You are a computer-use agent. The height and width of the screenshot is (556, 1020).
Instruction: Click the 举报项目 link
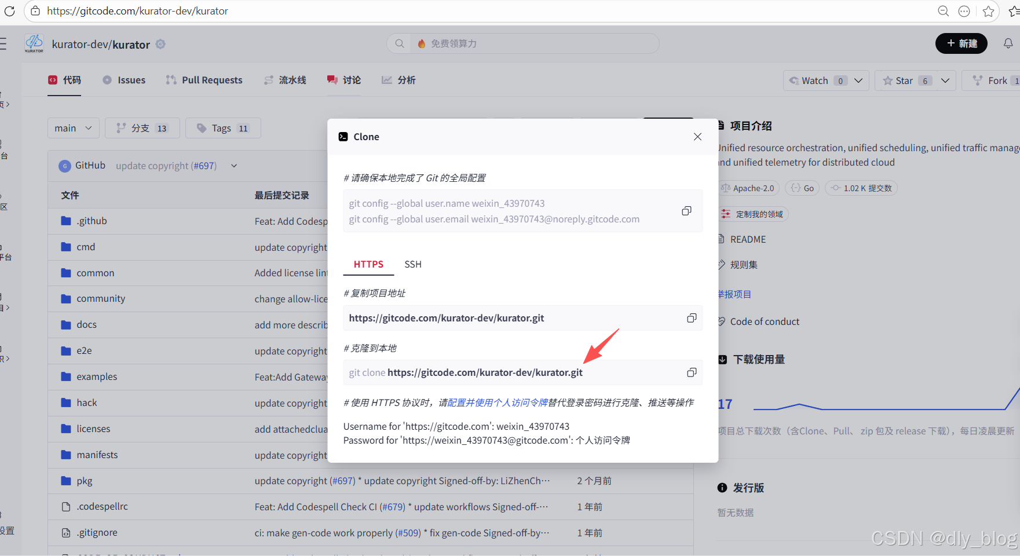click(x=734, y=294)
